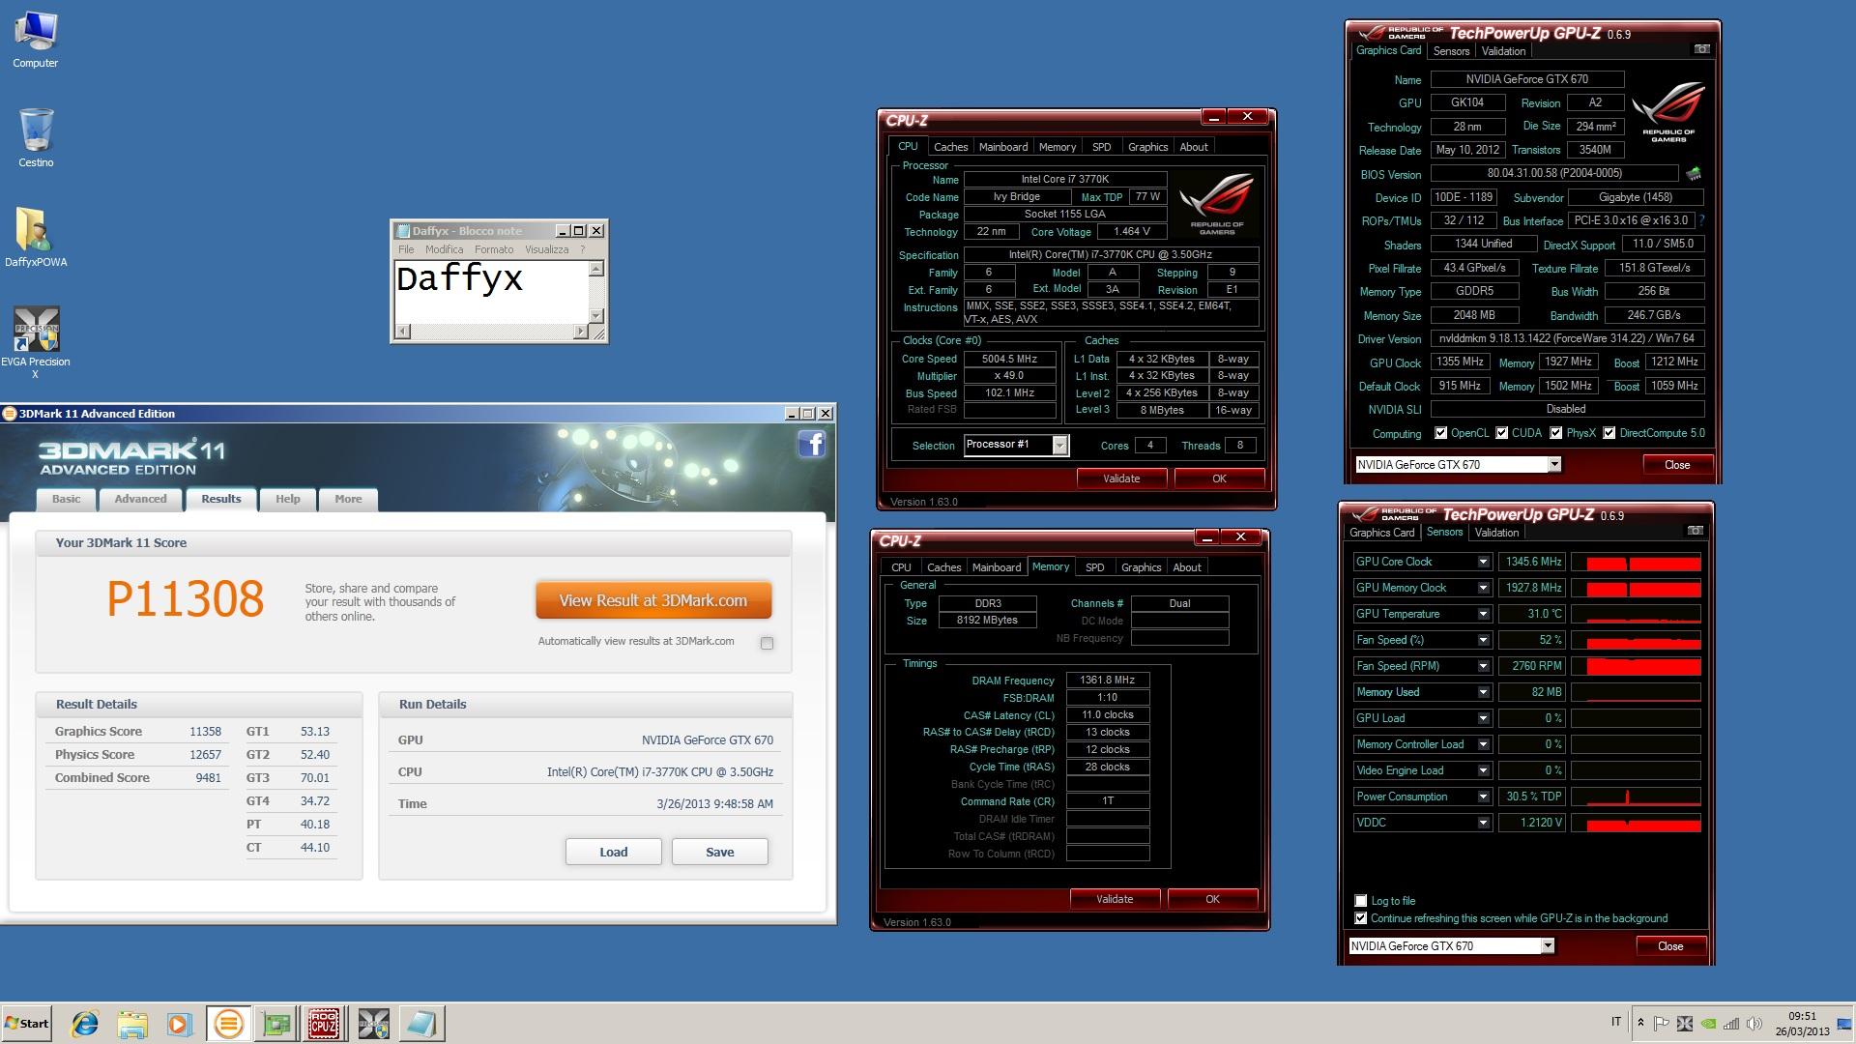Open the Computer desktop icon
1856x1044 pixels.
36,41
